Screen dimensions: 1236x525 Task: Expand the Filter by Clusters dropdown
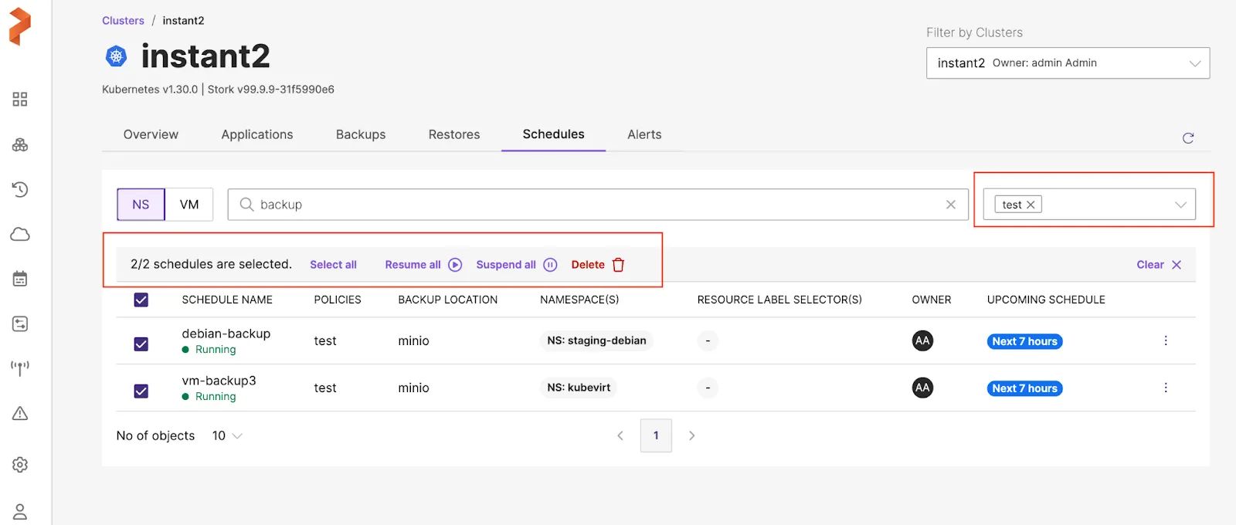pyautogui.click(x=1194, y=63)
